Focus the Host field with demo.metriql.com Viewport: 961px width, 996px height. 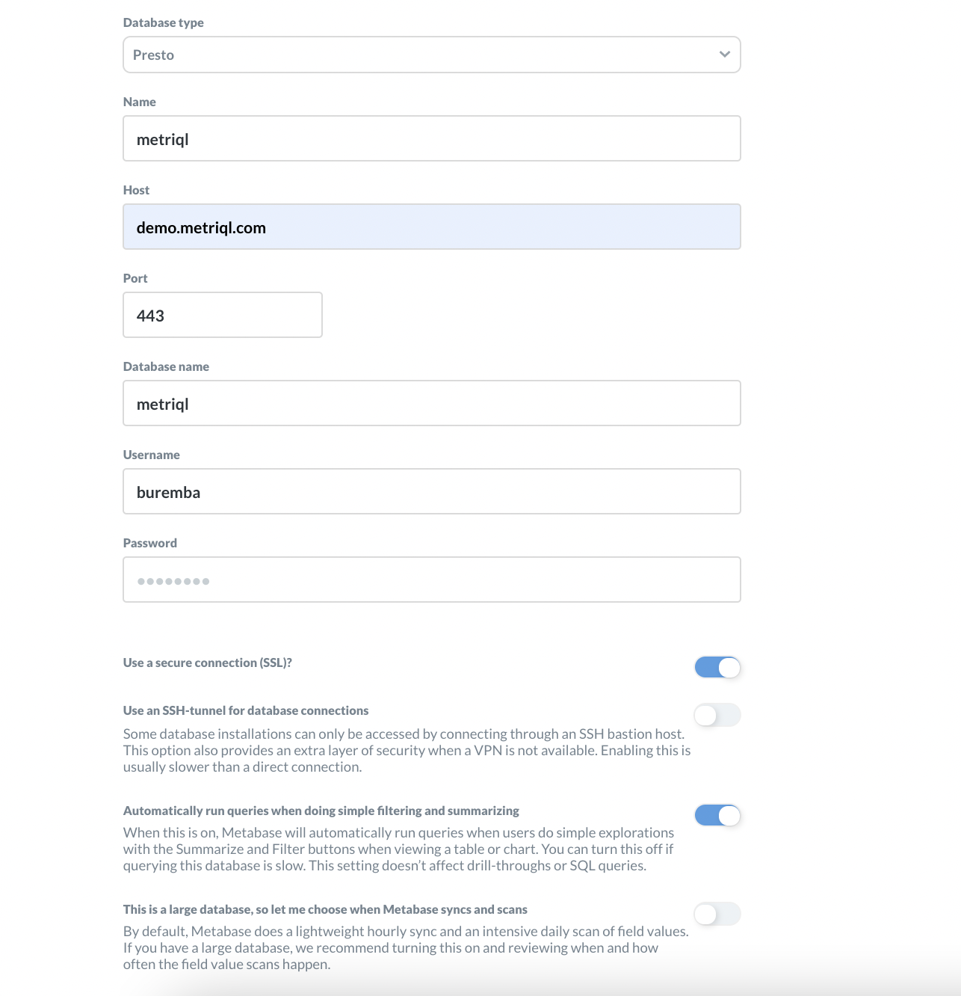(x=431, y=227)
